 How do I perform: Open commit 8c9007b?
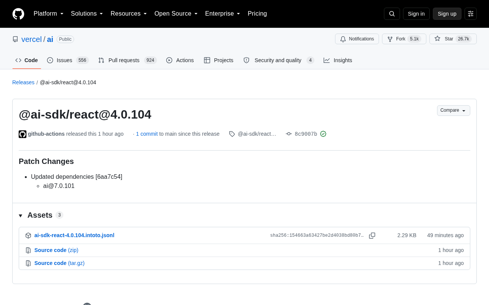(x=306, y=134)
